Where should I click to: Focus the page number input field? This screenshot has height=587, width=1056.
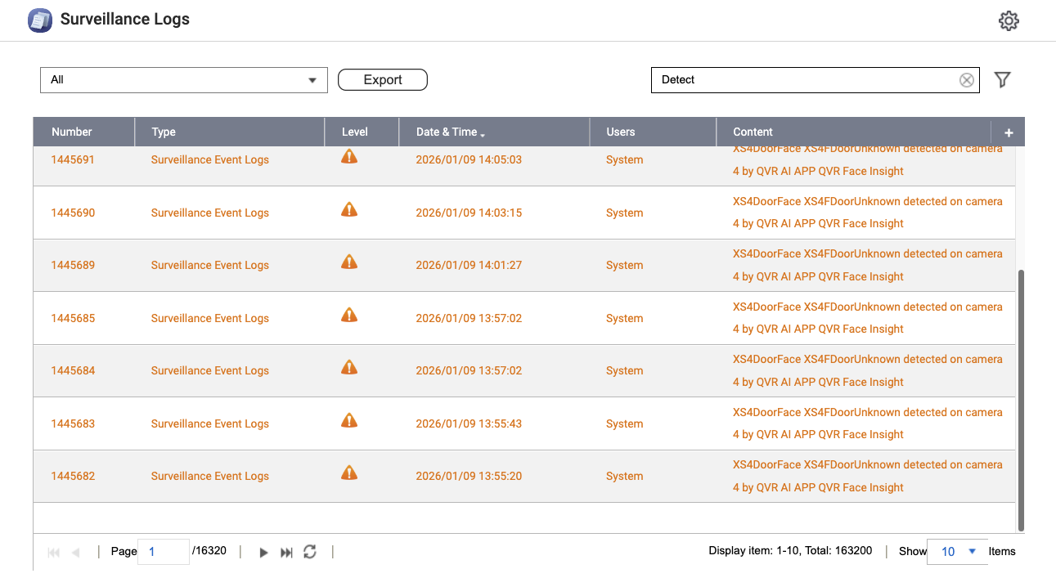pyautogui.click(x=164, y=552)
